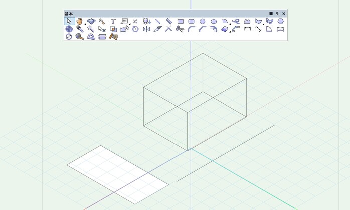Viewport: 350px width, 210px height.
Task: Select the Chamfer tool
Action: point(203,29)
